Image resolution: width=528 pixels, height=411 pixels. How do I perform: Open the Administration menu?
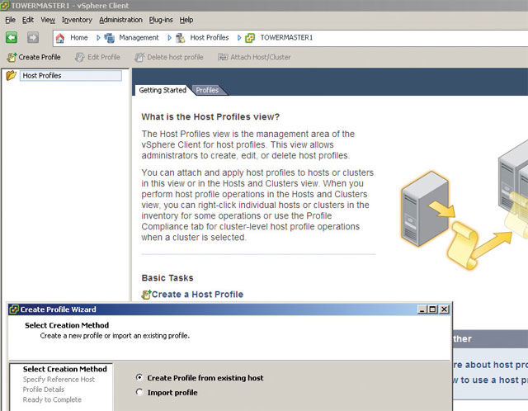coord(121,20)
